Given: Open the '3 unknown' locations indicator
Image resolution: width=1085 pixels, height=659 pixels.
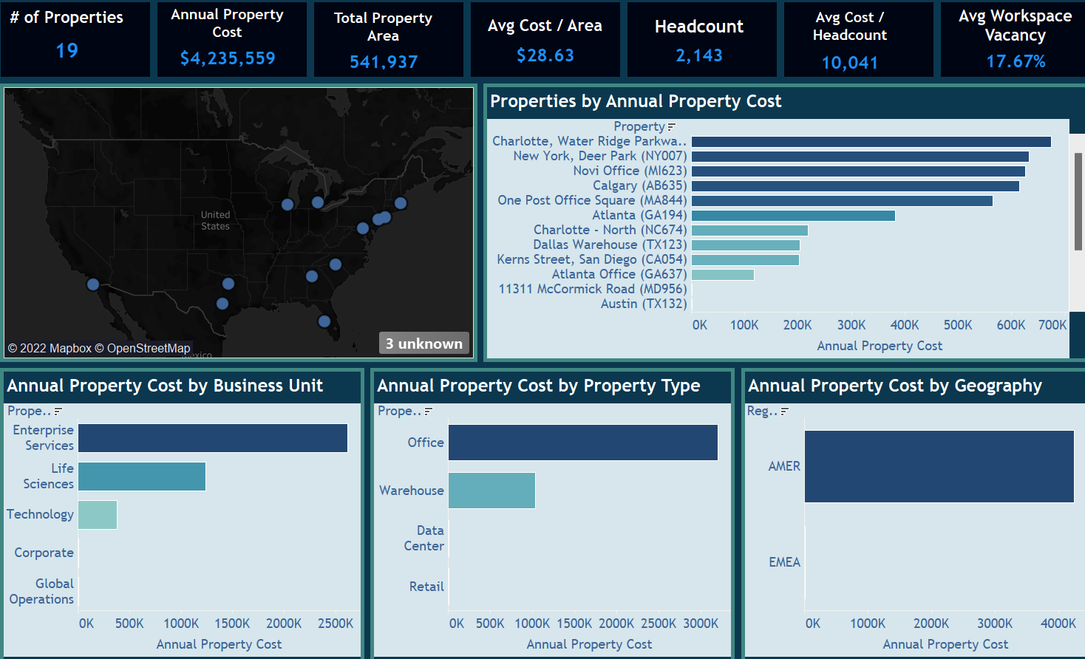Looking at the screenshot, I should pos(424,344).
